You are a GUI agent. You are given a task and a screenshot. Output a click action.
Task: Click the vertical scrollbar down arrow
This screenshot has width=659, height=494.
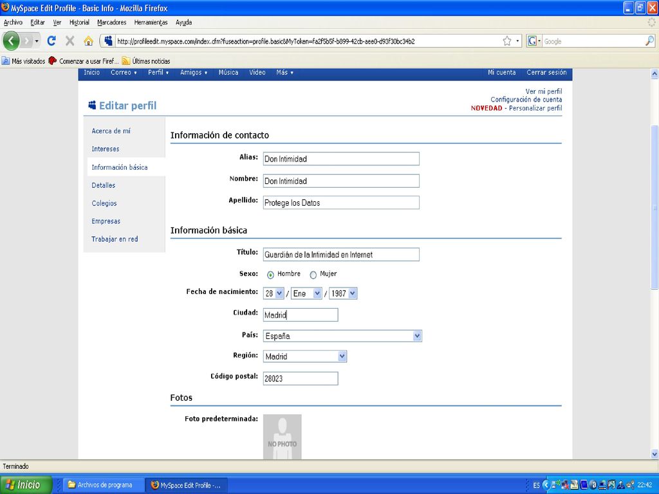coord(654,454)
